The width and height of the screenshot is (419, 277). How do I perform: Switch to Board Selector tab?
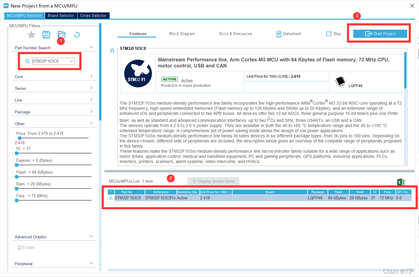pyautogui.click(x=61, y=16)
